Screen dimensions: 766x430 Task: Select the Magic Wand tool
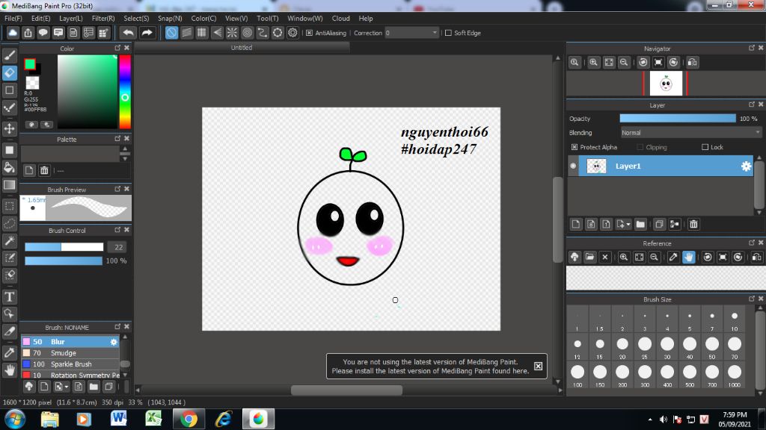pyautogui.click(x=10, y=240)
